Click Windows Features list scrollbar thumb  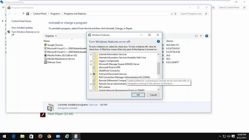[x=158, y=68]
